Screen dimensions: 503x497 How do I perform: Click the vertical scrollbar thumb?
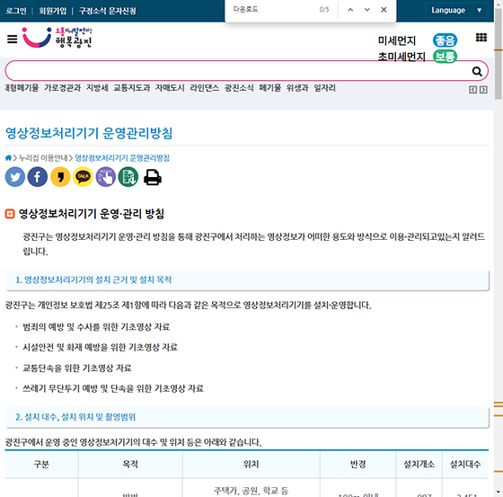[499, 54]
